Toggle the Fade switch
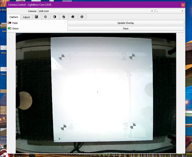This screenshot has width=192, height=157. 9,23
